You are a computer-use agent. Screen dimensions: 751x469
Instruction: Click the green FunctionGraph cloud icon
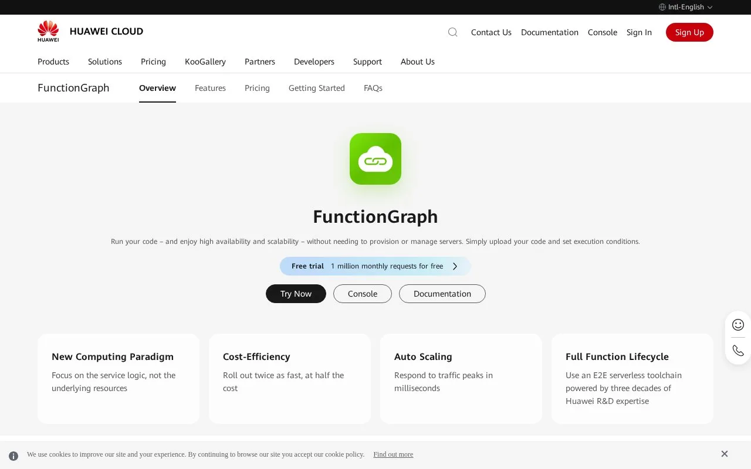[x=375, y=159]
